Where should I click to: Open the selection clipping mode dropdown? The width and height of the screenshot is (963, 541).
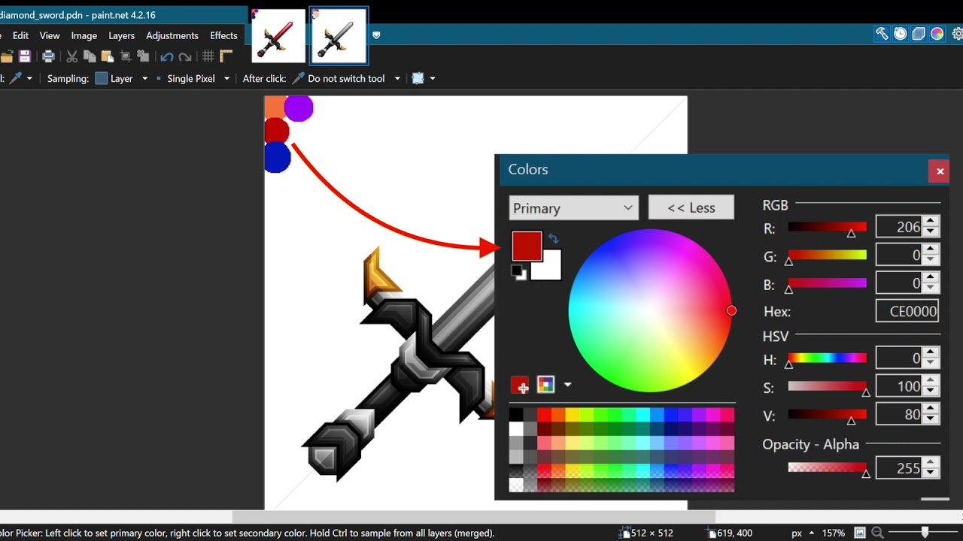(432, 78)
